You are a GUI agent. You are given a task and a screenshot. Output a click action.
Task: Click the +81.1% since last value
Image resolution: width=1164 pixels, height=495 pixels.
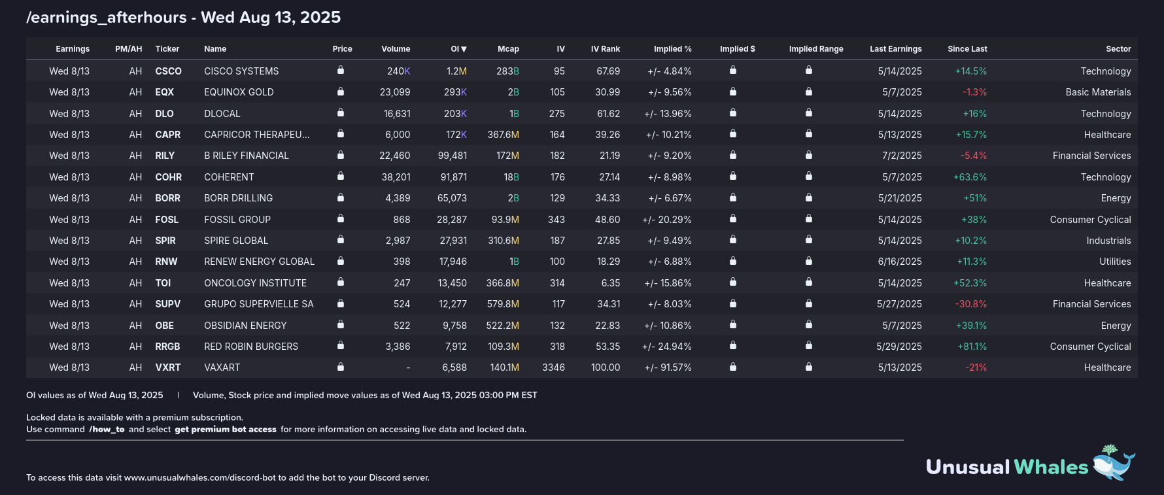pos(972,347)
